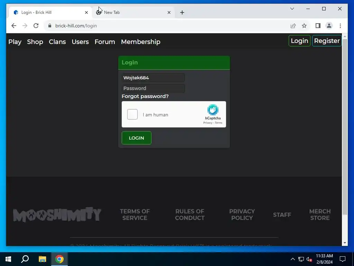View site info via the padlock icon
Viewport: 354px width, 266px height.
50,26
